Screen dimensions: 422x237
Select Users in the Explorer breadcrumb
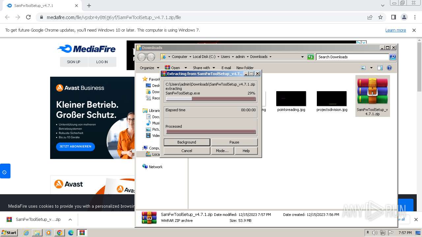tap(226, 57)
